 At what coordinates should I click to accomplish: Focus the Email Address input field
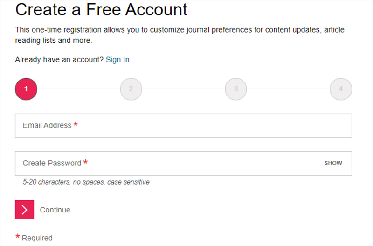(183, 126)
